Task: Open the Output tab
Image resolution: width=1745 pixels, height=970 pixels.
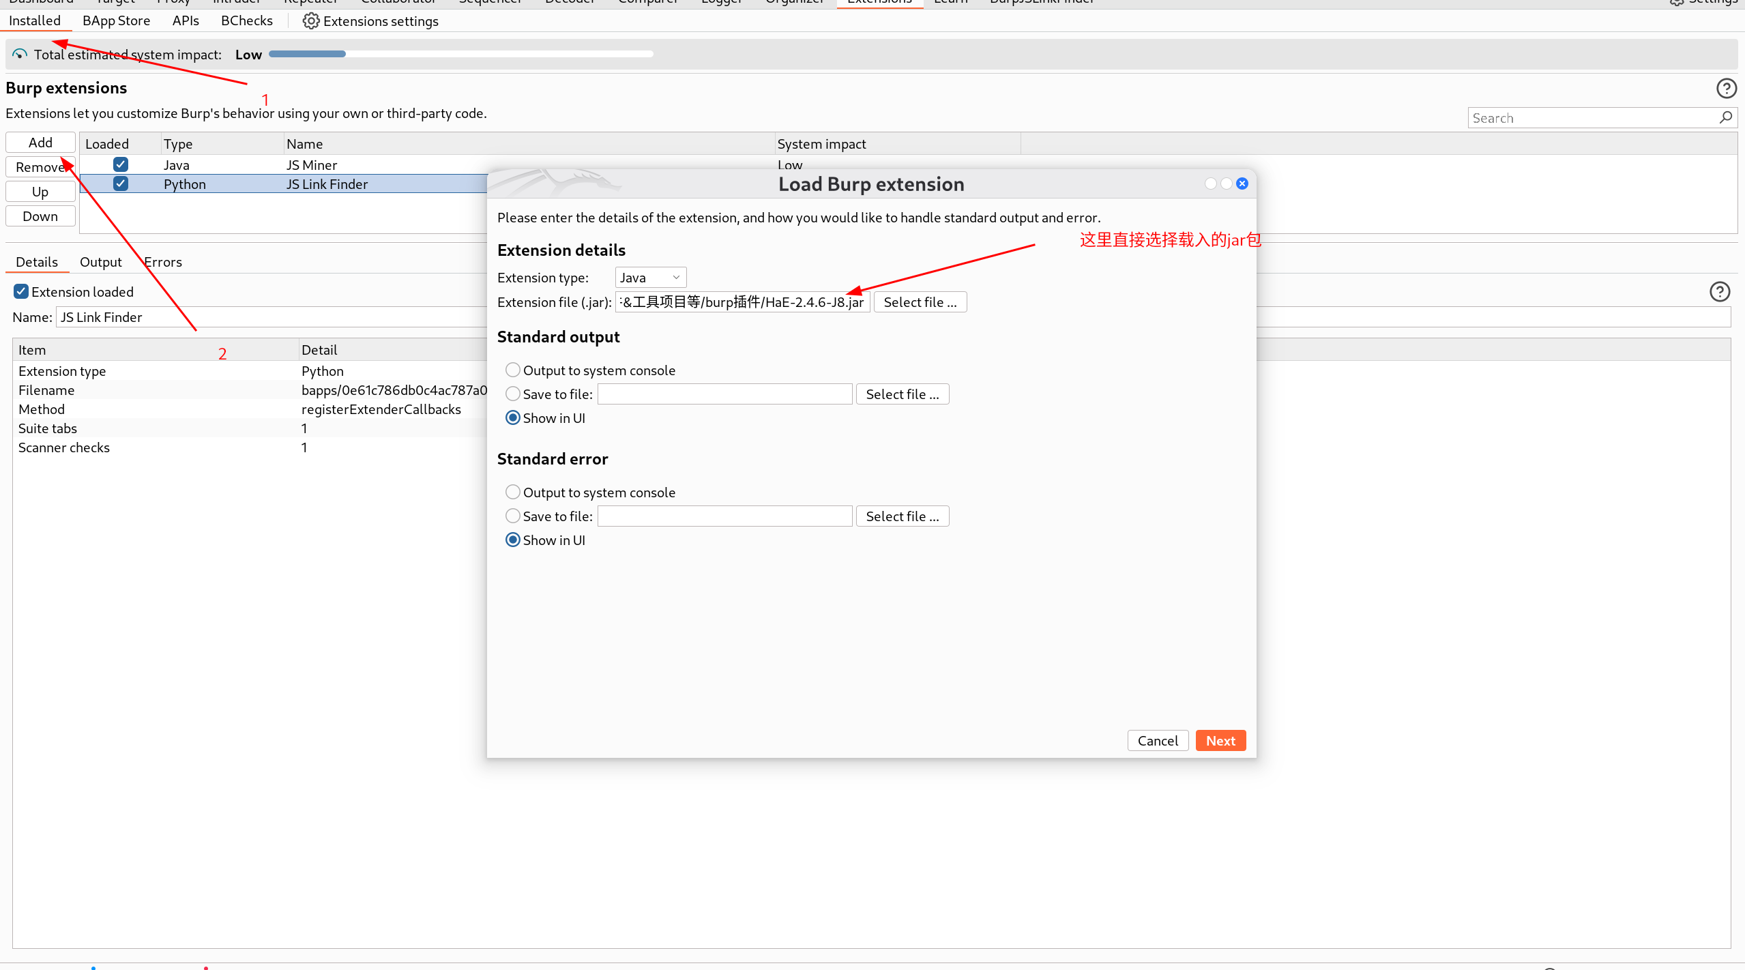Action: 100,262
